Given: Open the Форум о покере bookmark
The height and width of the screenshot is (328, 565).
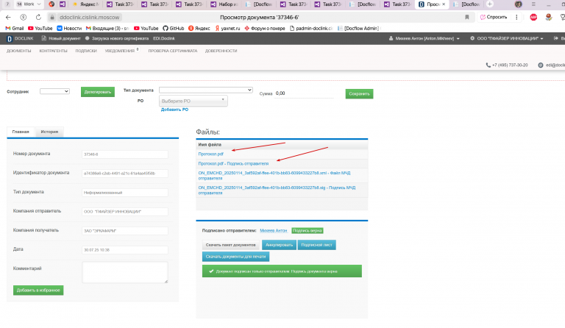Looking at the screenshot, I should pos(265,29).
